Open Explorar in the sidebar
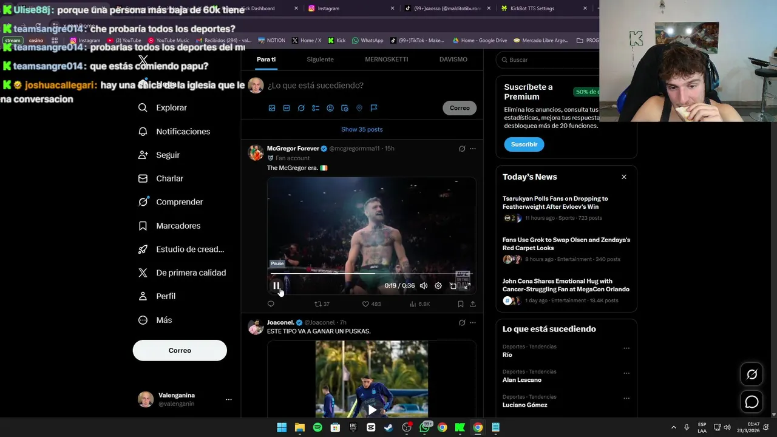Viewport: 777px width, 437px height. click(163, 107)
